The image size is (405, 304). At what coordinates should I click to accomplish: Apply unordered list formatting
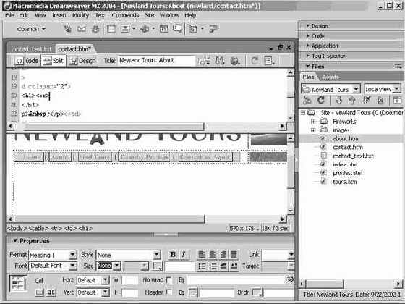[x=202, y=266]
